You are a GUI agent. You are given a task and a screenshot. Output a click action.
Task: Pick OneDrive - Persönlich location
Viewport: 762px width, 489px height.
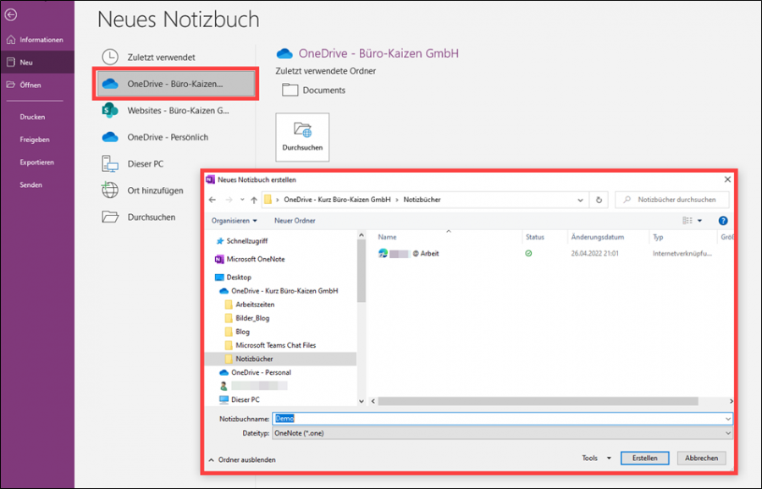coord(175,137)
